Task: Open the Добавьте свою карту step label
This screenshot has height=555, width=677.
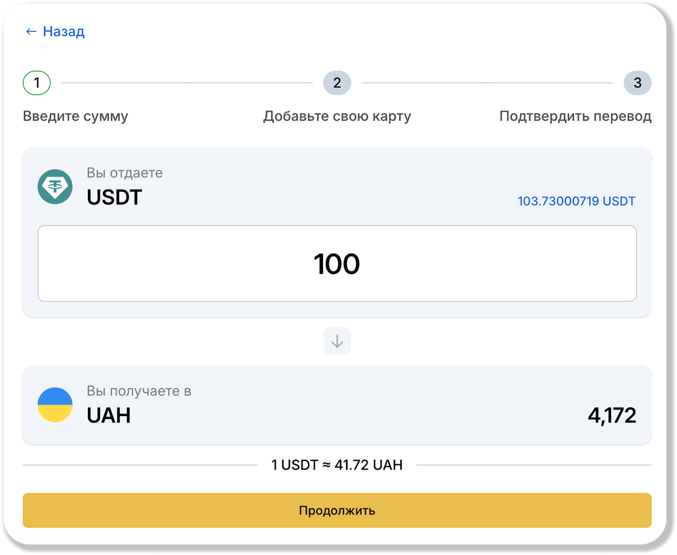Action: [337, 116]
